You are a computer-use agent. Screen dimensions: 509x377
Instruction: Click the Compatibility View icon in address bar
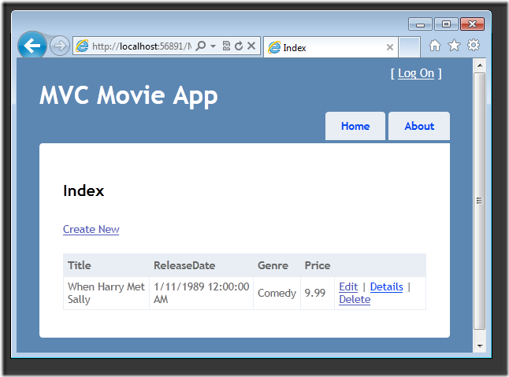tap(226, 46)
